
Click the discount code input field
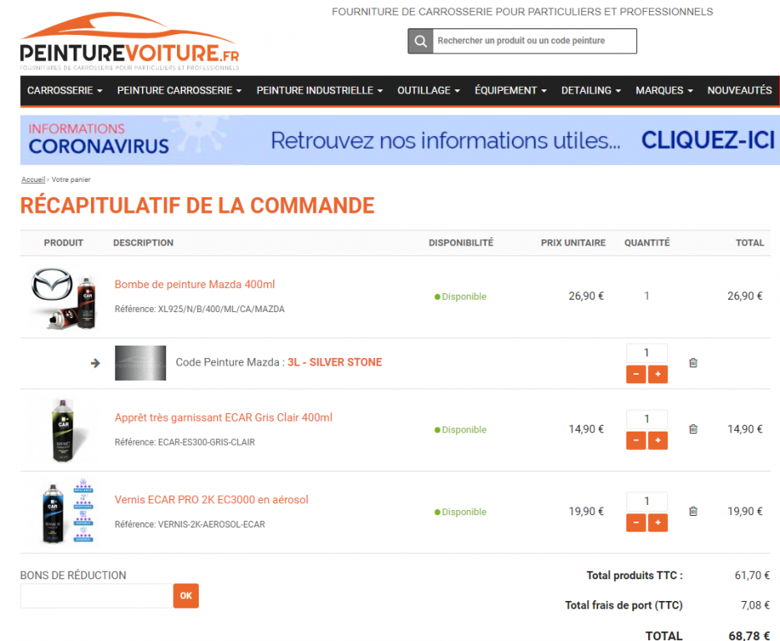coord(97,596)
